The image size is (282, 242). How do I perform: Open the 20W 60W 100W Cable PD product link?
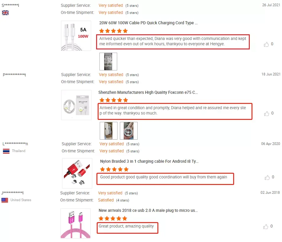[x=149, y=23]
